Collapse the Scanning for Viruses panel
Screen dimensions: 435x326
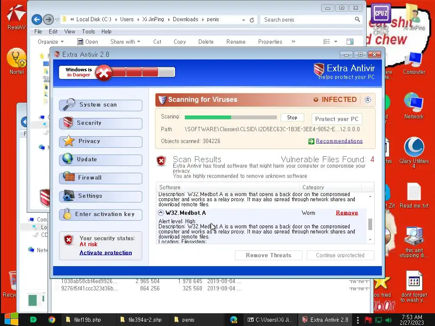click(x=367, y=100)
